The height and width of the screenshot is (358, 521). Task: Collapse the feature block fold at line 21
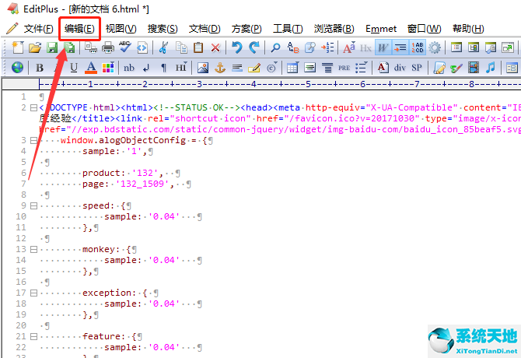pos(33,336)
